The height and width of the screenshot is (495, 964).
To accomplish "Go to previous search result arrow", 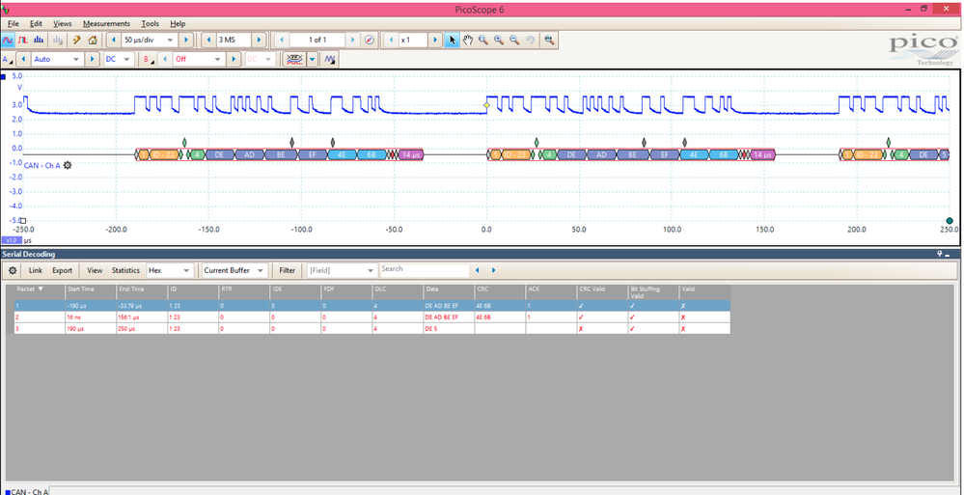I will tap(477, 270).
